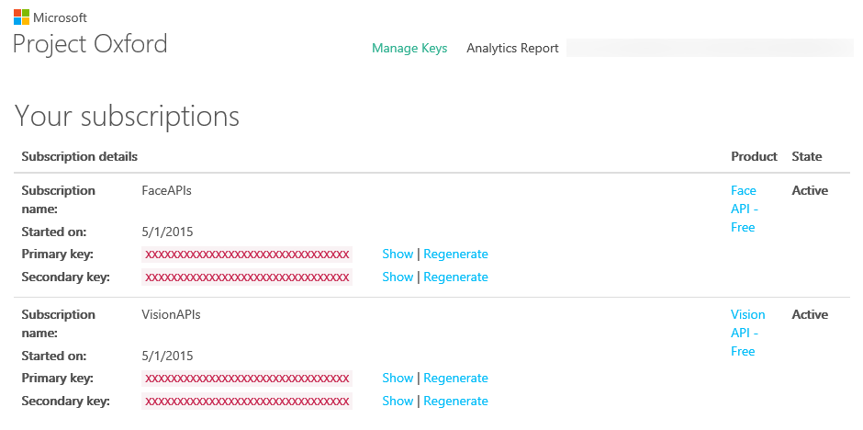863x430 pixels.
Task: Reveal the VisionAPIs secondary key
Action: pos(398,401)
